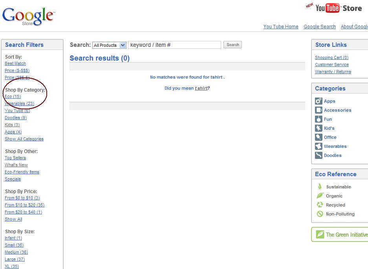The image size is (368, 269).
Task: Filter size Small (36)
Action: [x=14, y=245]
